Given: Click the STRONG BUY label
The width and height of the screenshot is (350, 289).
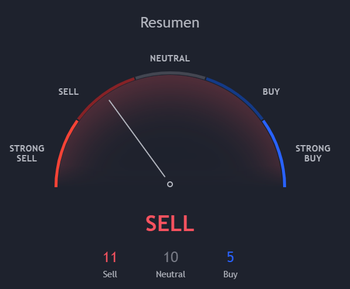Looking at the screenshot, I should pos(313,153).
